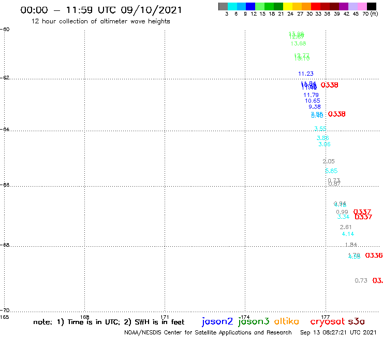Screen dimensions: 383x337
Task: Click the longitude axis label '171'
Action: (165, 317)
